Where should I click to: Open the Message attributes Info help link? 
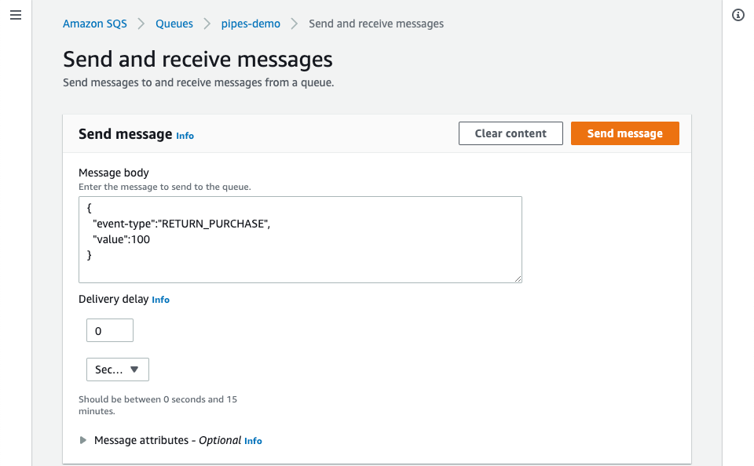click(x=253, y=441)
